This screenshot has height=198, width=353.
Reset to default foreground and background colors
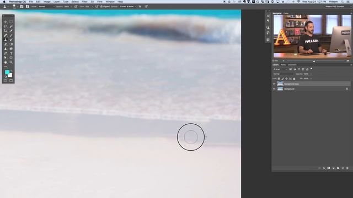click(x=6, y=76)
